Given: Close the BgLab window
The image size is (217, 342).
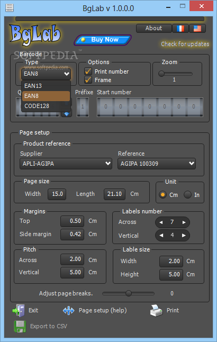Looking at the screenshot, I should (x=201, y=6).
